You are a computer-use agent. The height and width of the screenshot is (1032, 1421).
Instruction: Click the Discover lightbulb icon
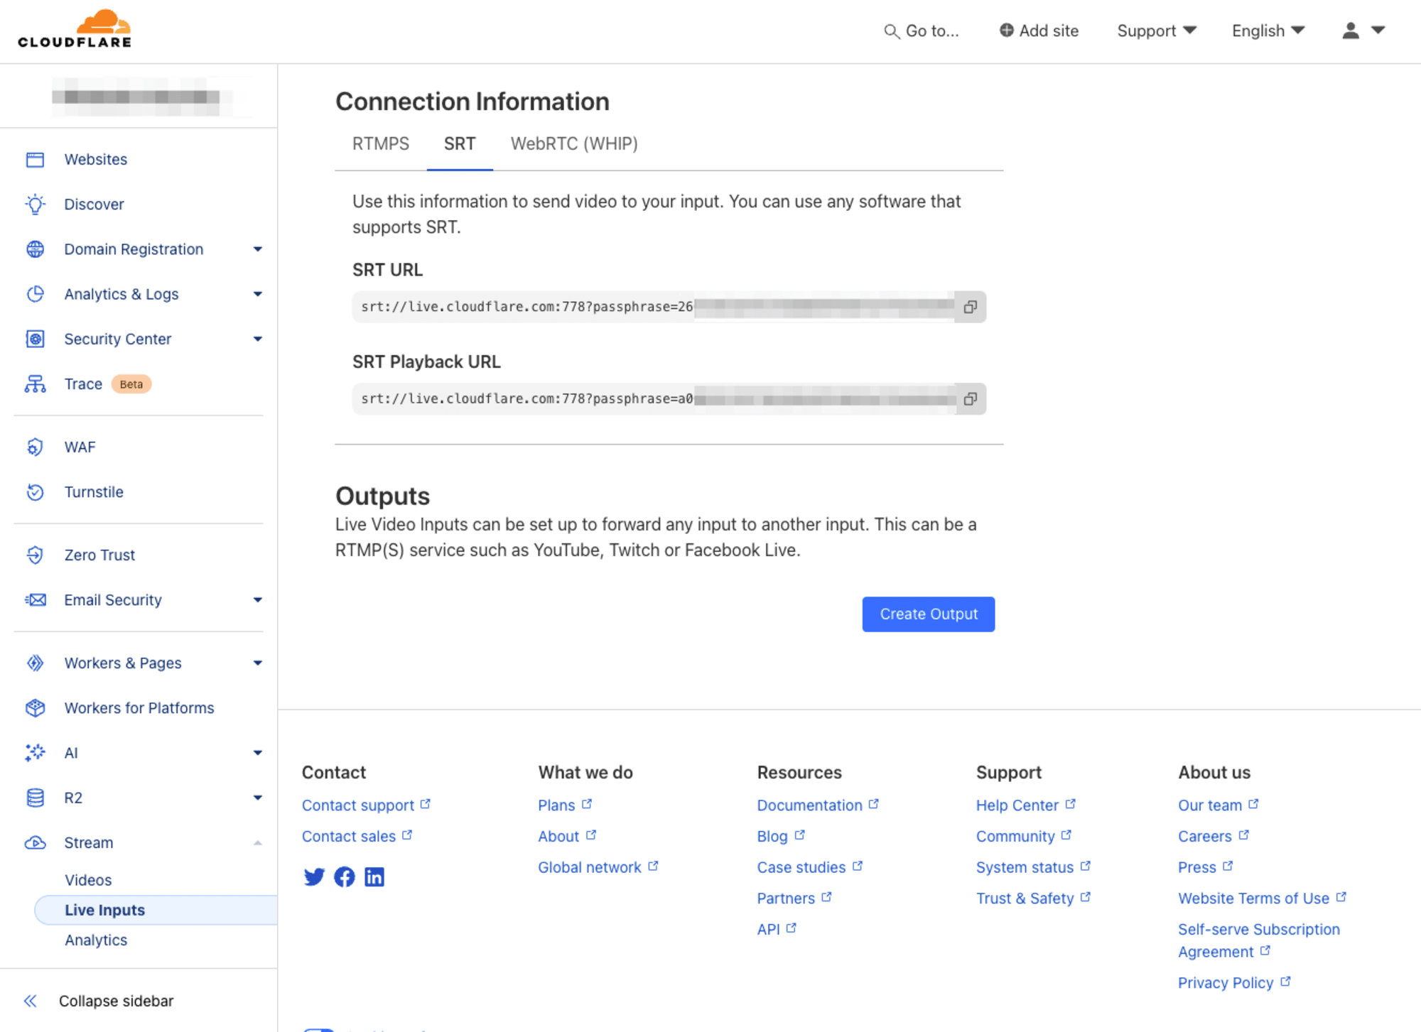point(35,205)
